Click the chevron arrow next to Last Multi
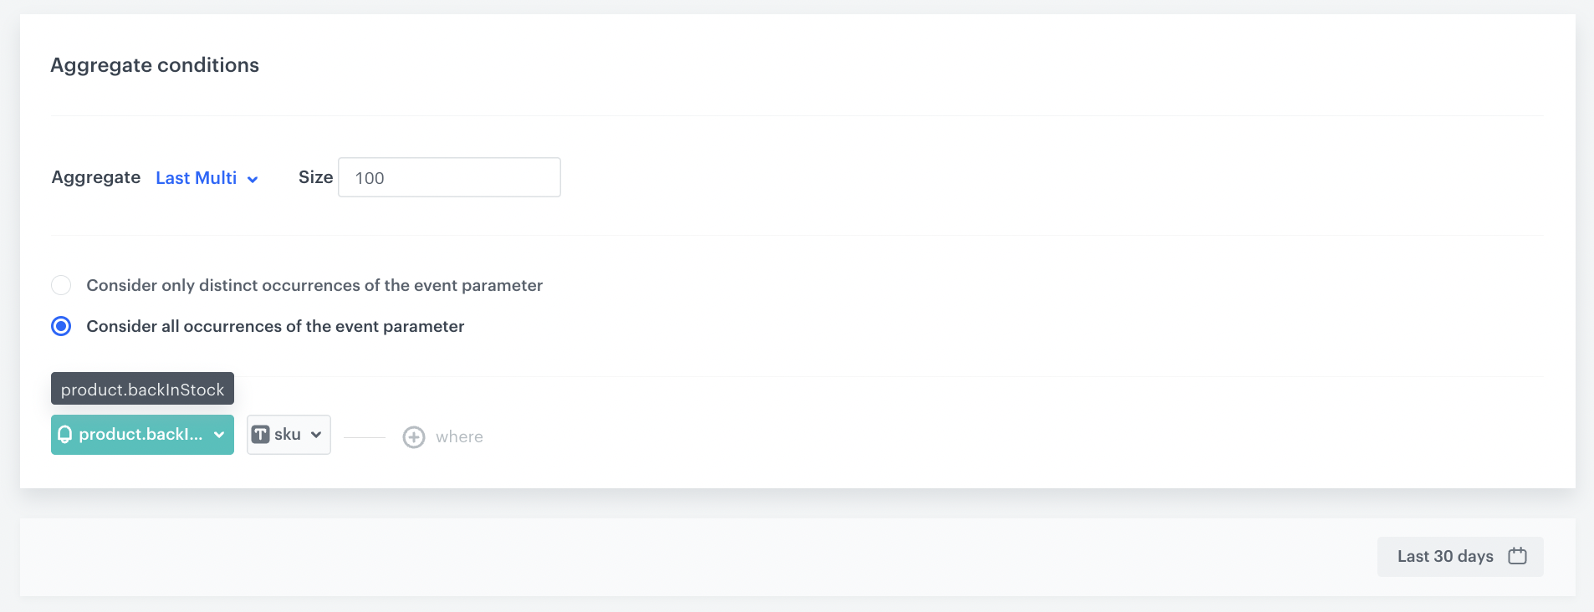The width and height of the screenshot is (1594, 612). 253,179
